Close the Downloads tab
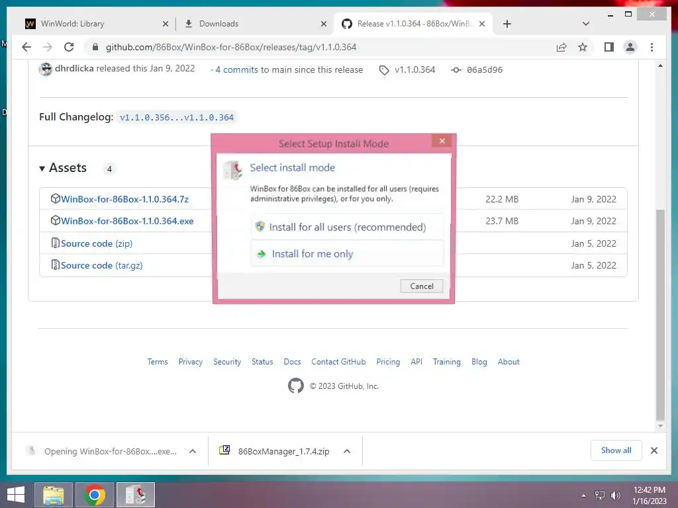Screen dimensions: 678x508 323,24
